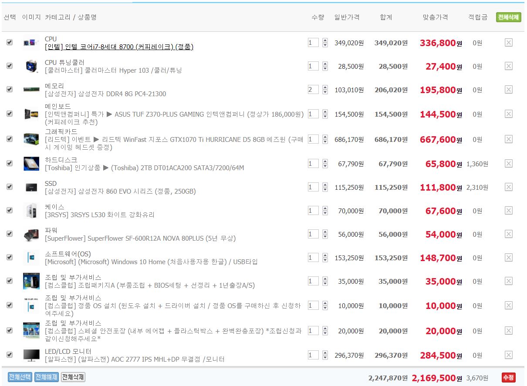Uncheck the 메모리 row checkbox
The width and height of the screenshot is (527, 386).
10,89
